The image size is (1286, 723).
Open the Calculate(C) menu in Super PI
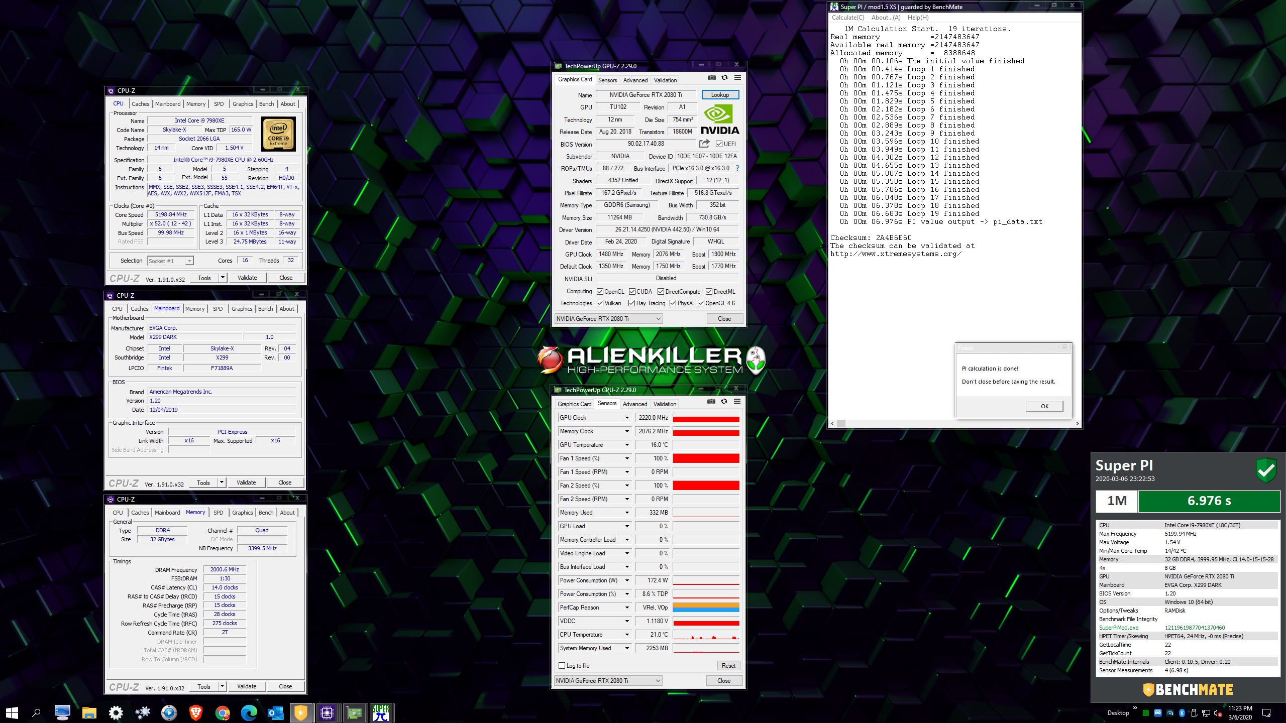coord(847,18)
